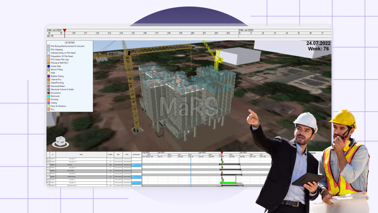Viewport: 378px width, 213px height.
Task: Click 'WaterProofing' legend entry
Action: point(57,83)
